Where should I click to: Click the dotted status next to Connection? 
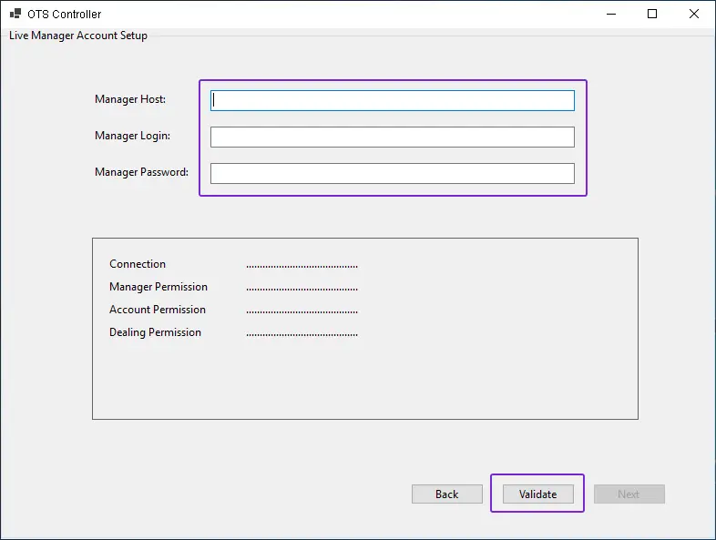(x=302, y=266)
